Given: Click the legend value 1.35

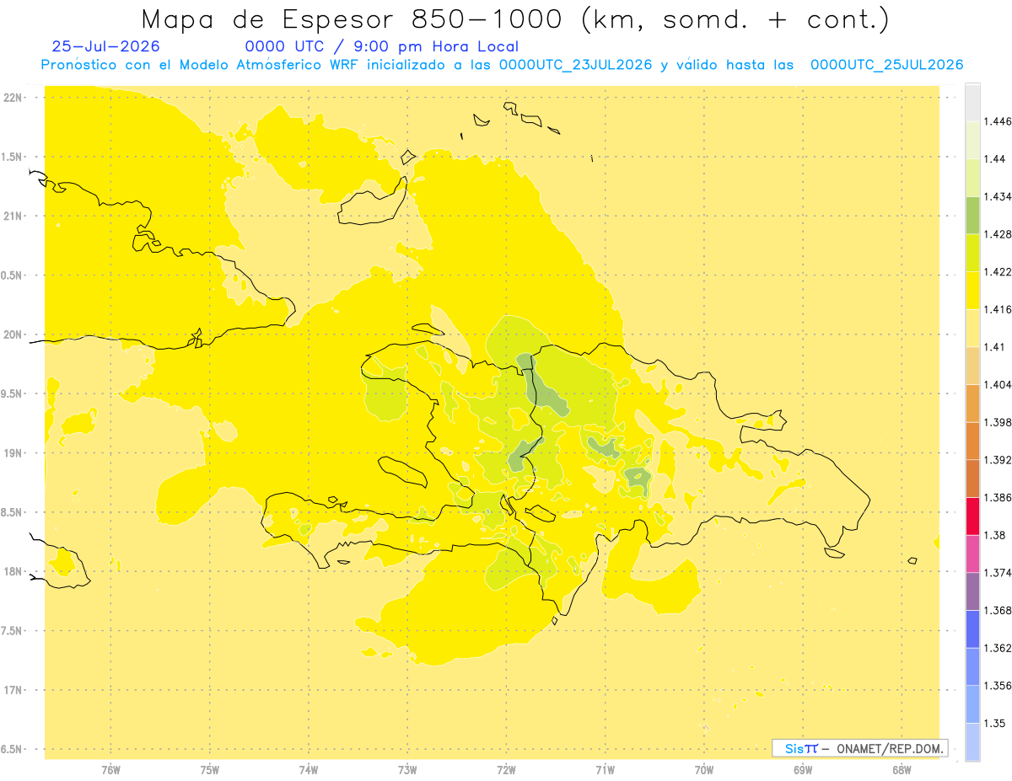Looking at the screenshot, I should (x=994, y=723).
